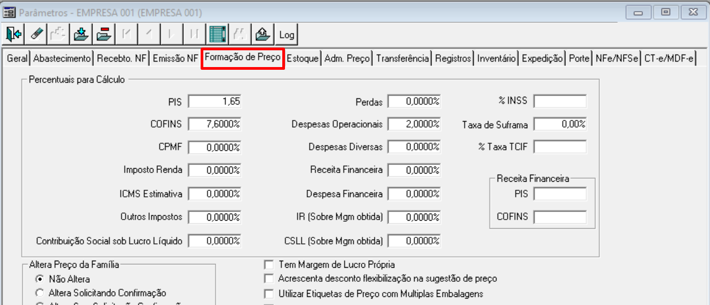This screenshot has height=305, width=710.
Task: Select the Inventário tab
Action: tap(496, 58)
